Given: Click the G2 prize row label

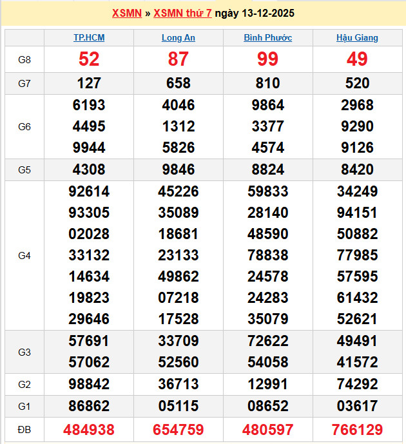Looking at the screenshot, I should point(24,384).
